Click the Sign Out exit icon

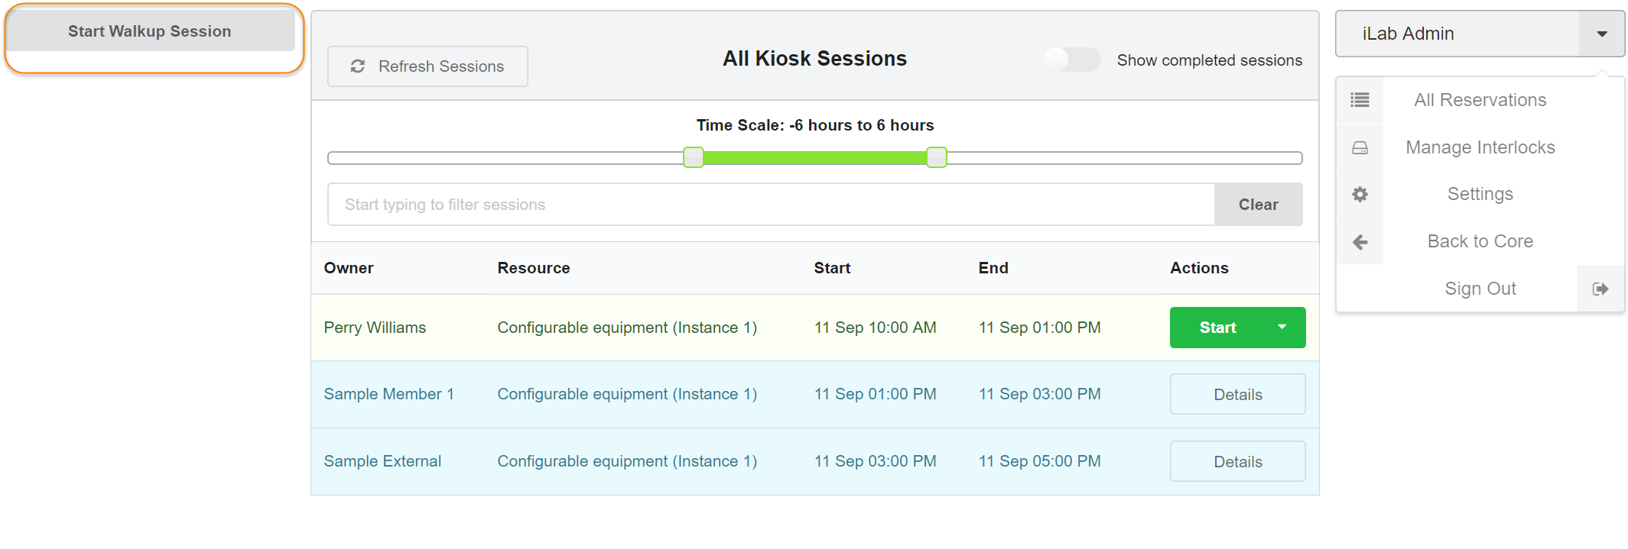click(1600, 289)
